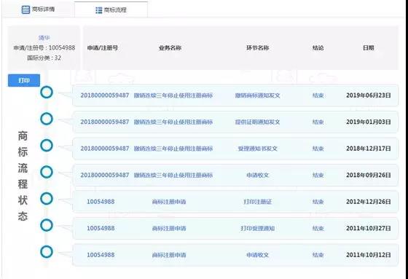Click 撤销连续三年停止使用注册商标 in 2019年01月03日 row
This screenshot has height=279, width=408.
pyautogui.click(x=173, y=122)
